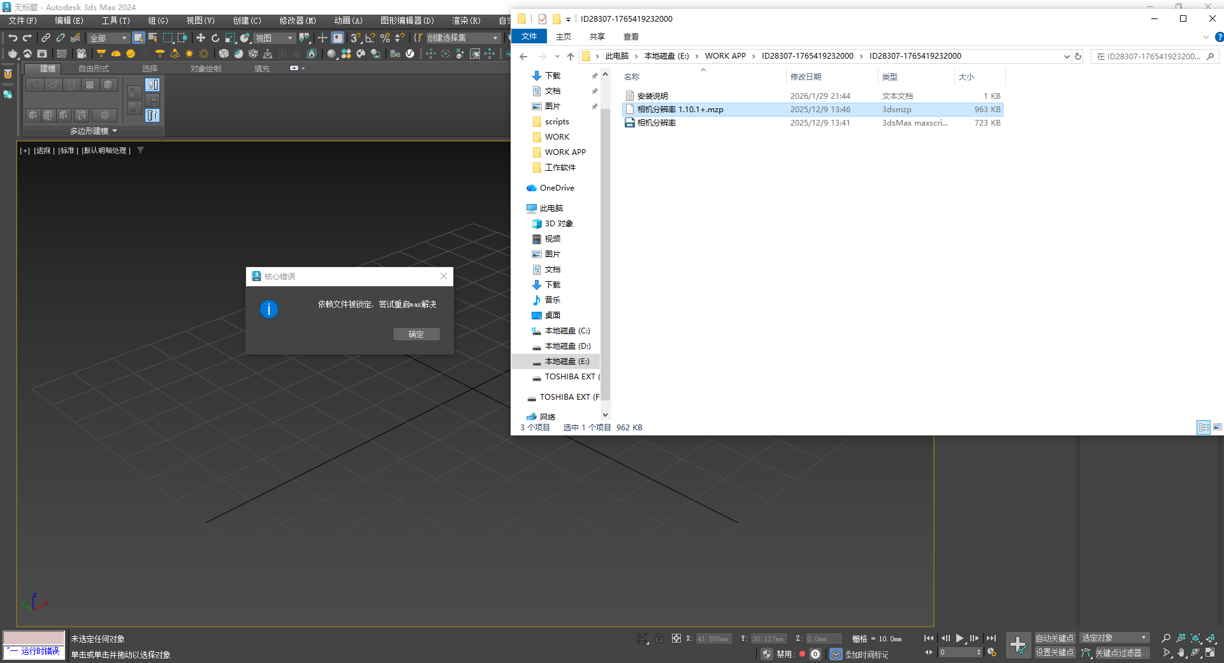Toggle the angle snap icon
This screenshot has width=1224, height=663.
[370, 38]
